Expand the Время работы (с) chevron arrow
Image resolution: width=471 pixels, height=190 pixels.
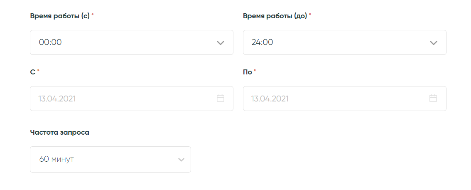tap(221, 42)
